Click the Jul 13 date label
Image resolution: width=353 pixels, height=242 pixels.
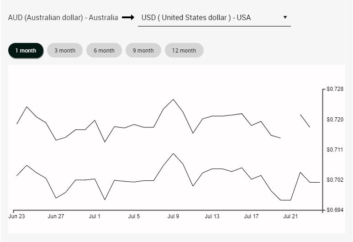pos(212,216)
